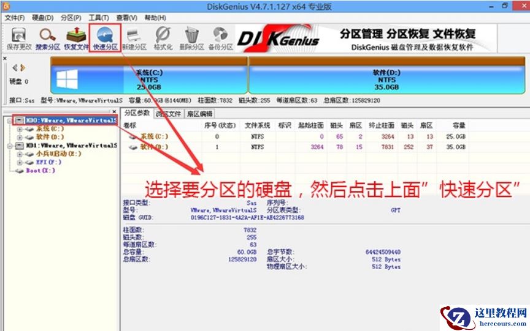Click the 删除分区 trash can icon
This screenshot has width=530, height=331.
click(x=191, y=35)
